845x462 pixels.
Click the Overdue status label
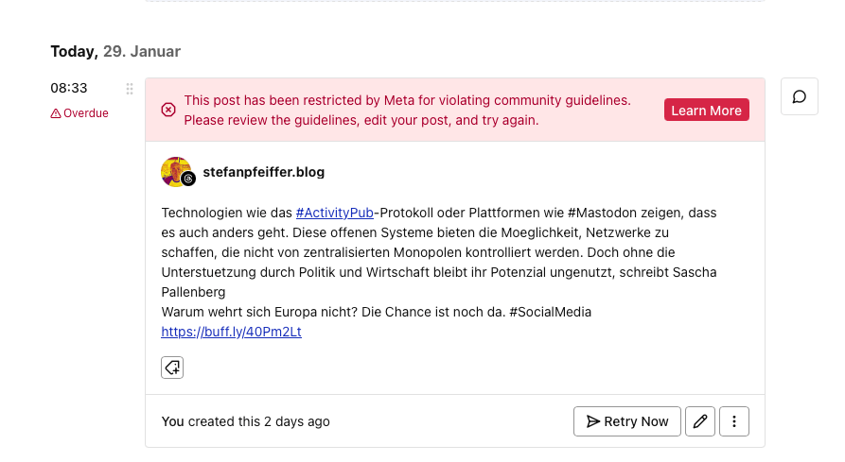(x=86, y=113)
